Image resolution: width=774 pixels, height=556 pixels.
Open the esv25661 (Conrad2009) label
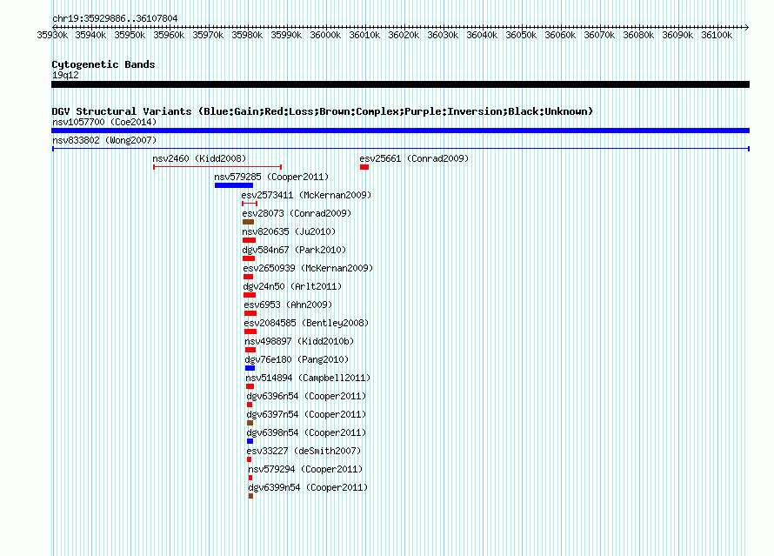click(414, 158)
